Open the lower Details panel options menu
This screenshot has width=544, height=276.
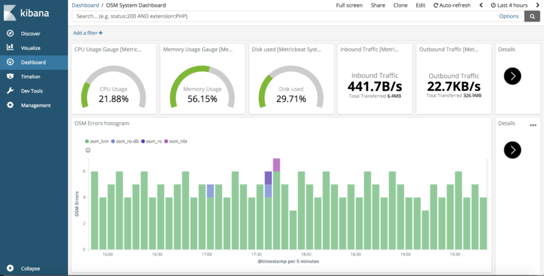(x=533, y=124)
